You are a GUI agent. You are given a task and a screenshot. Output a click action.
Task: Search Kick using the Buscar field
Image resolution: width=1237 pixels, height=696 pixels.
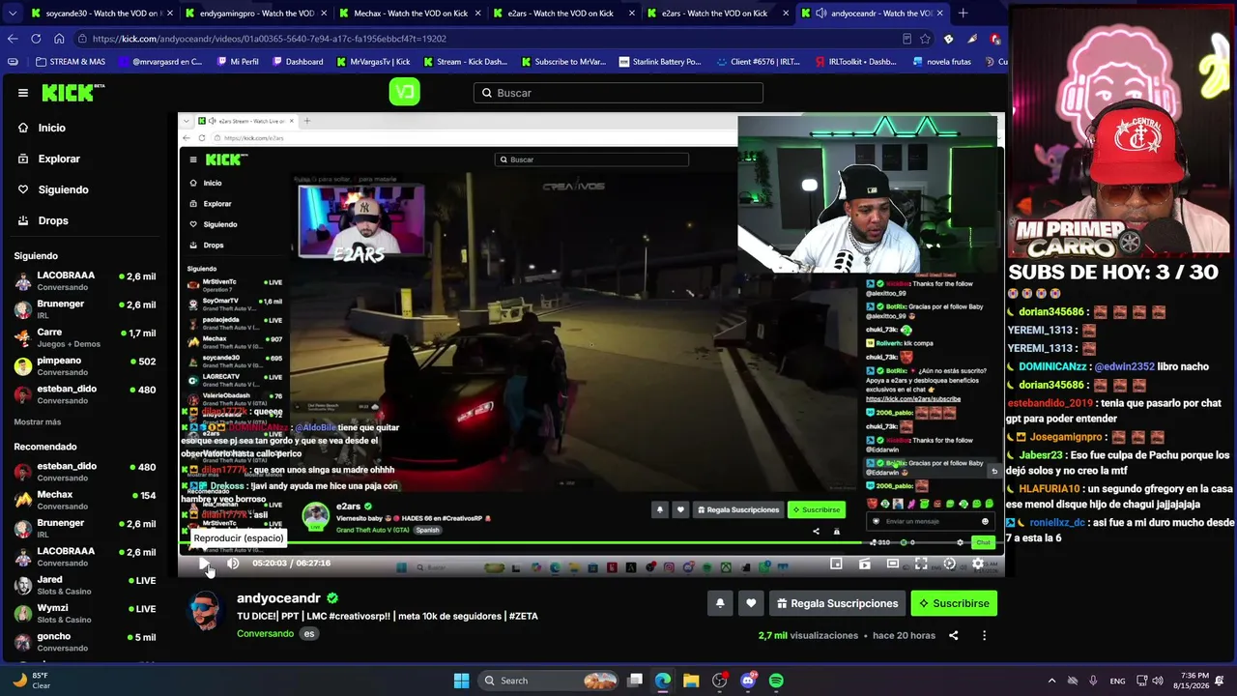pyautogui.click(x=618, y=93)
